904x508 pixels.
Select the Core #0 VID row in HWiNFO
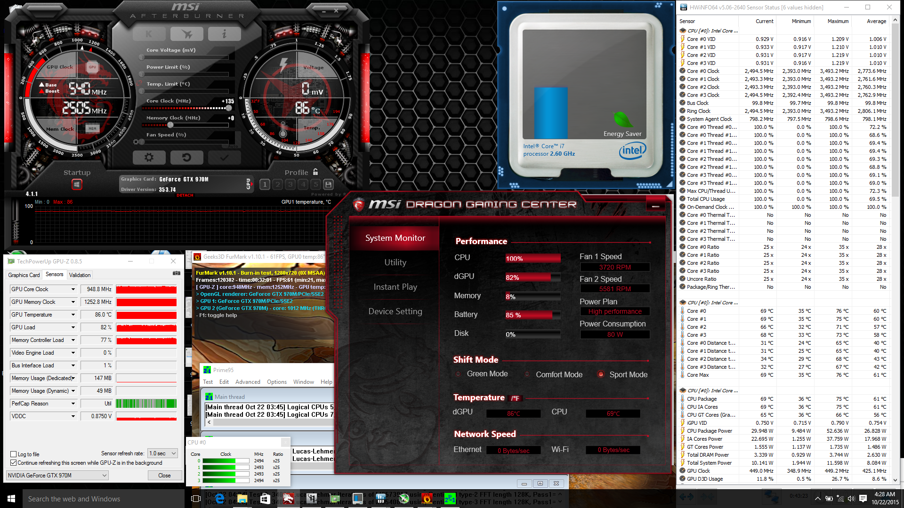(x=783, y=39)
